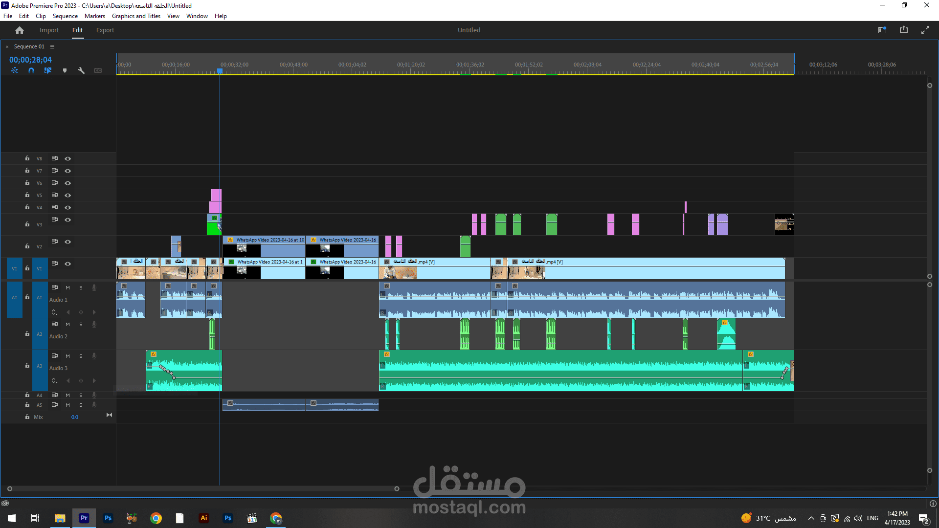
Task: Mute the Audio 1 track
Action: tap(68, 288)
